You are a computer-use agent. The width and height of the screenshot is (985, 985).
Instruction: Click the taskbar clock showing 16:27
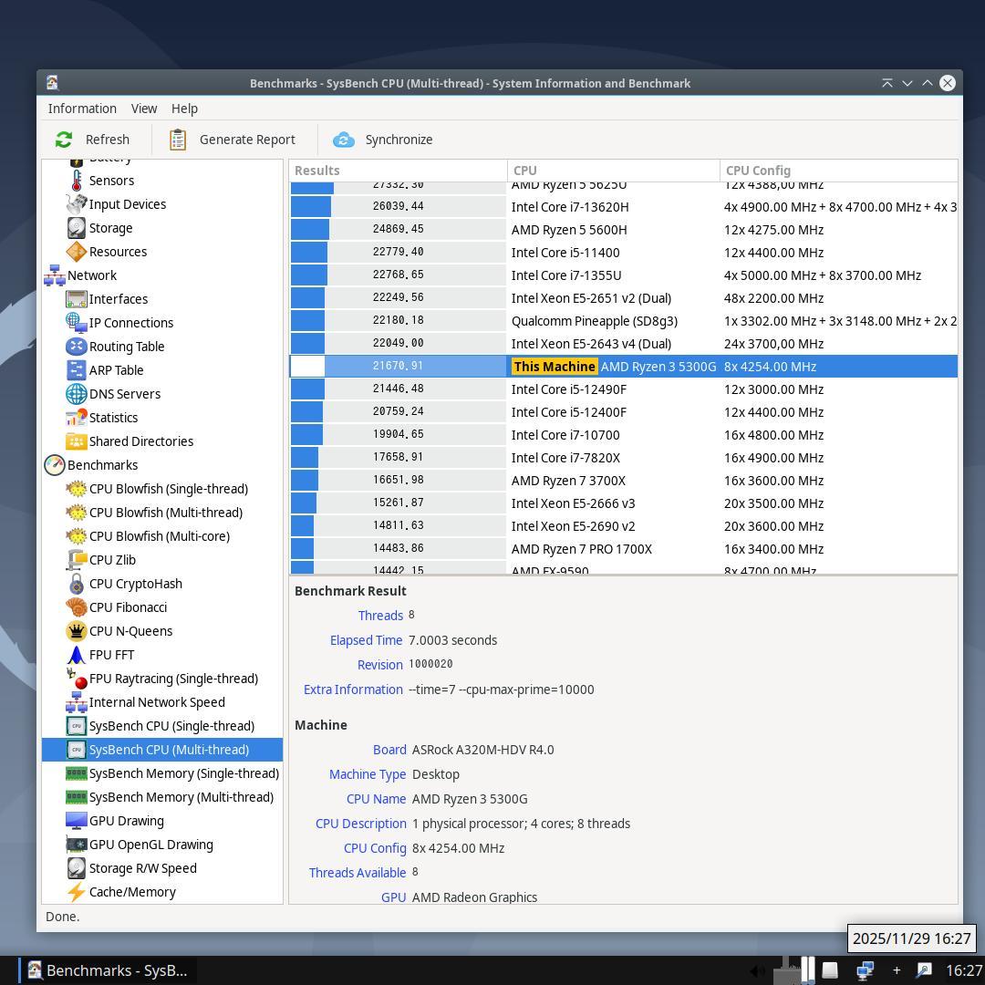coord(963,970)
